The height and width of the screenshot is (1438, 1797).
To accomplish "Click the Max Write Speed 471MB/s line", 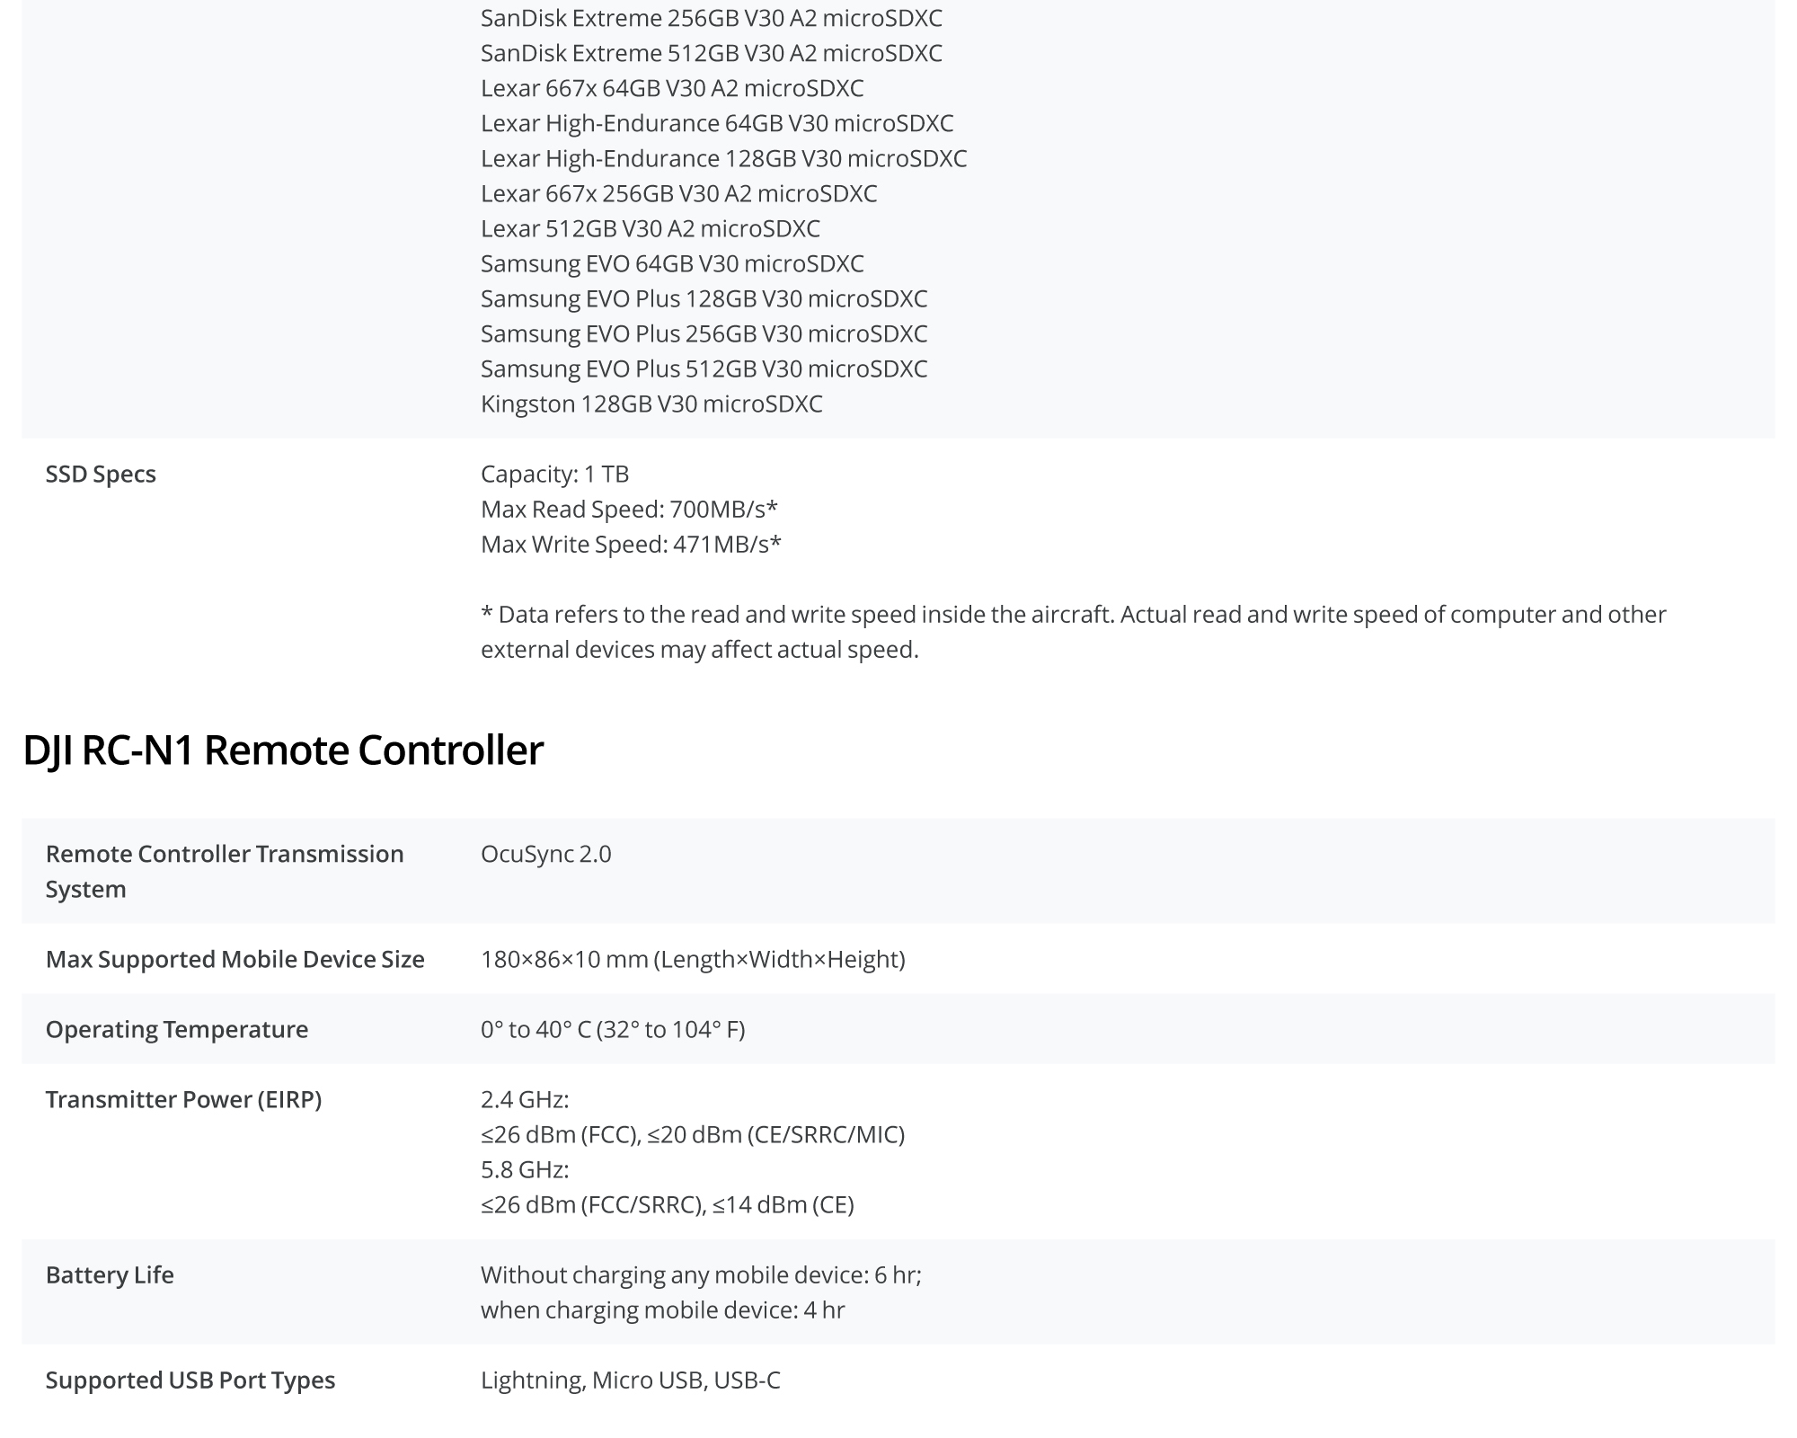I will [631, 545].
